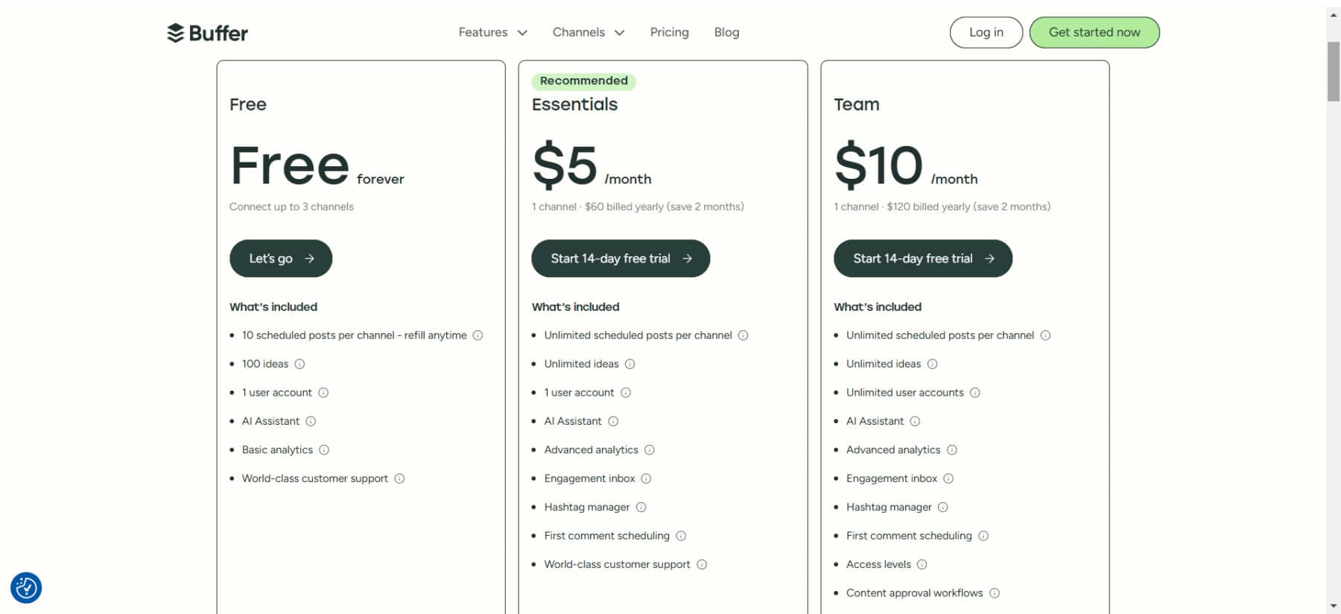
Task: Show info for Essentials Unlimited ideas
Action: click(630, 364)
